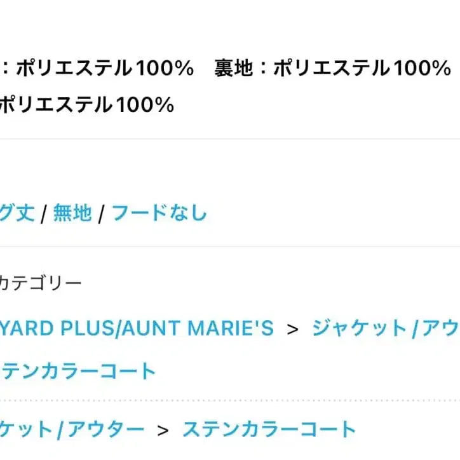The width and height of the screenshot is (460, 460).
Task: Select the 裏地 lining label text
Action: [x=233, y=69]
